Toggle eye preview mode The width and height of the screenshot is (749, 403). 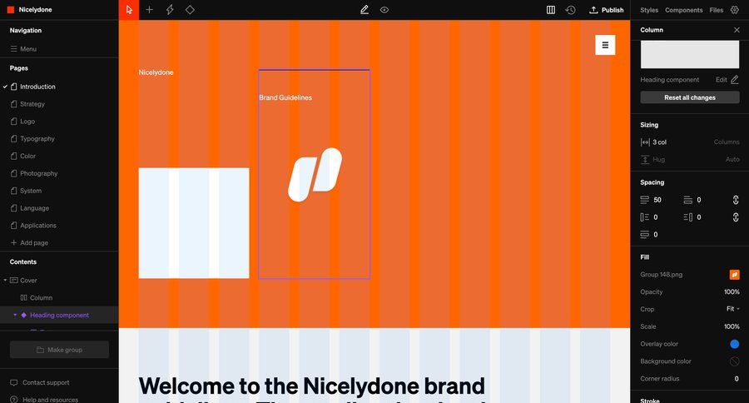[x=384, y=9]
